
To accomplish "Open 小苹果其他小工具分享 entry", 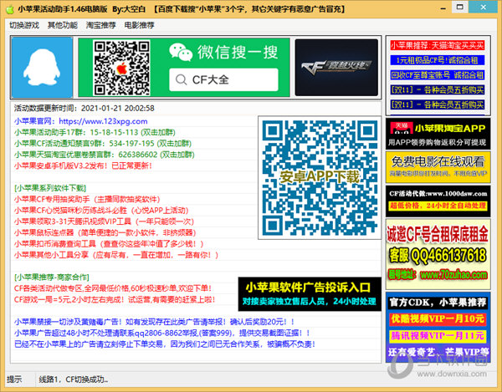I will [x=116, y=255].
